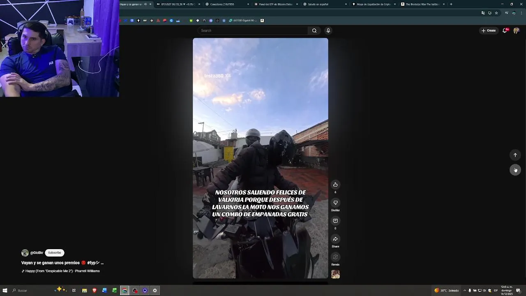This screenshot has height=296, width=526.
Task: Click the Chrome icon on the taskbar
Action: click(x=125, y=290)
